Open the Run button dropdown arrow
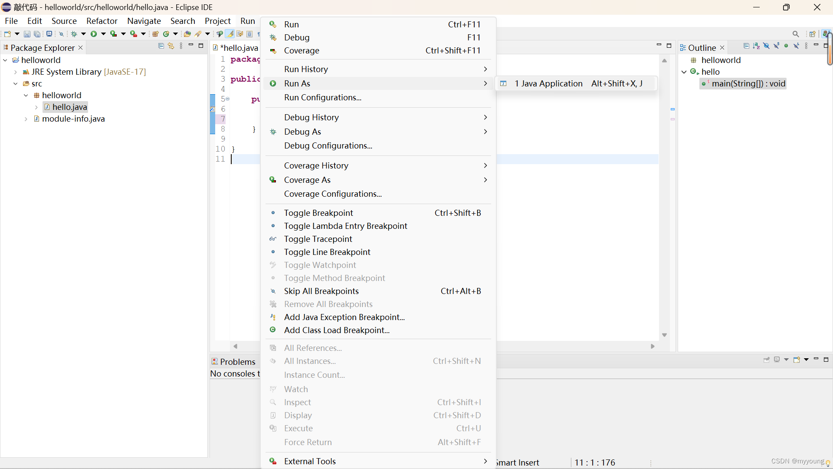The height and width of the screenshot is (469, 833). [x=103, y=34]
